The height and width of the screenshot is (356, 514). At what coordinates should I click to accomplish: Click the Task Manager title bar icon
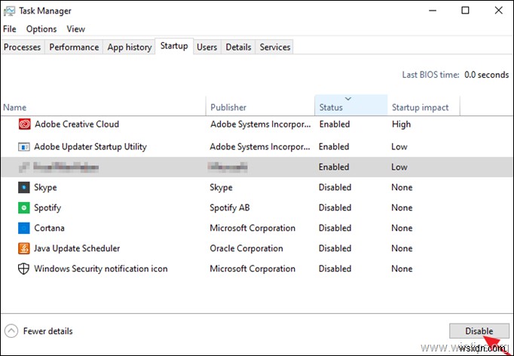click(x=9, y=11)
